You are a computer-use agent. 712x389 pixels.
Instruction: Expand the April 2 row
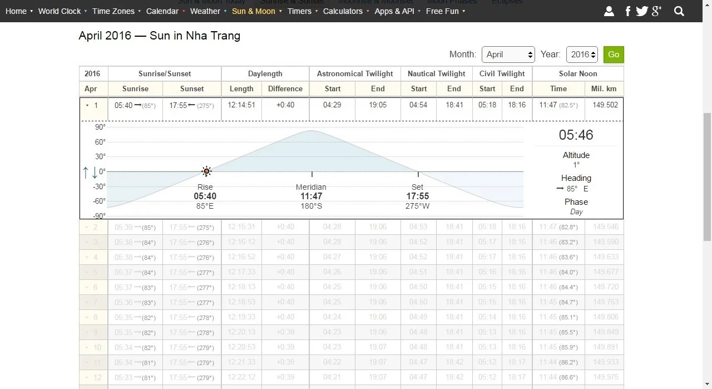tap(87, 227)
